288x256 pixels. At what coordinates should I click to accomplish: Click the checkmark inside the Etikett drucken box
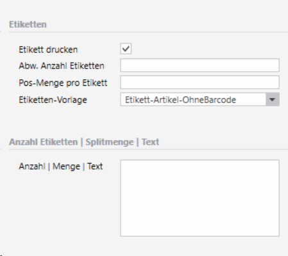click(x=126, y=49)
